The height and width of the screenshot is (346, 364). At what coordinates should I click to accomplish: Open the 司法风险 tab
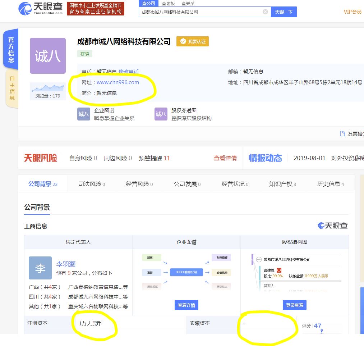coord(92,184)
